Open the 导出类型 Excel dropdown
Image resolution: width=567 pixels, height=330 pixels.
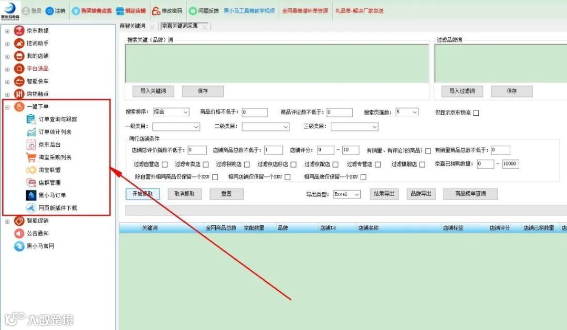[347, 194]
